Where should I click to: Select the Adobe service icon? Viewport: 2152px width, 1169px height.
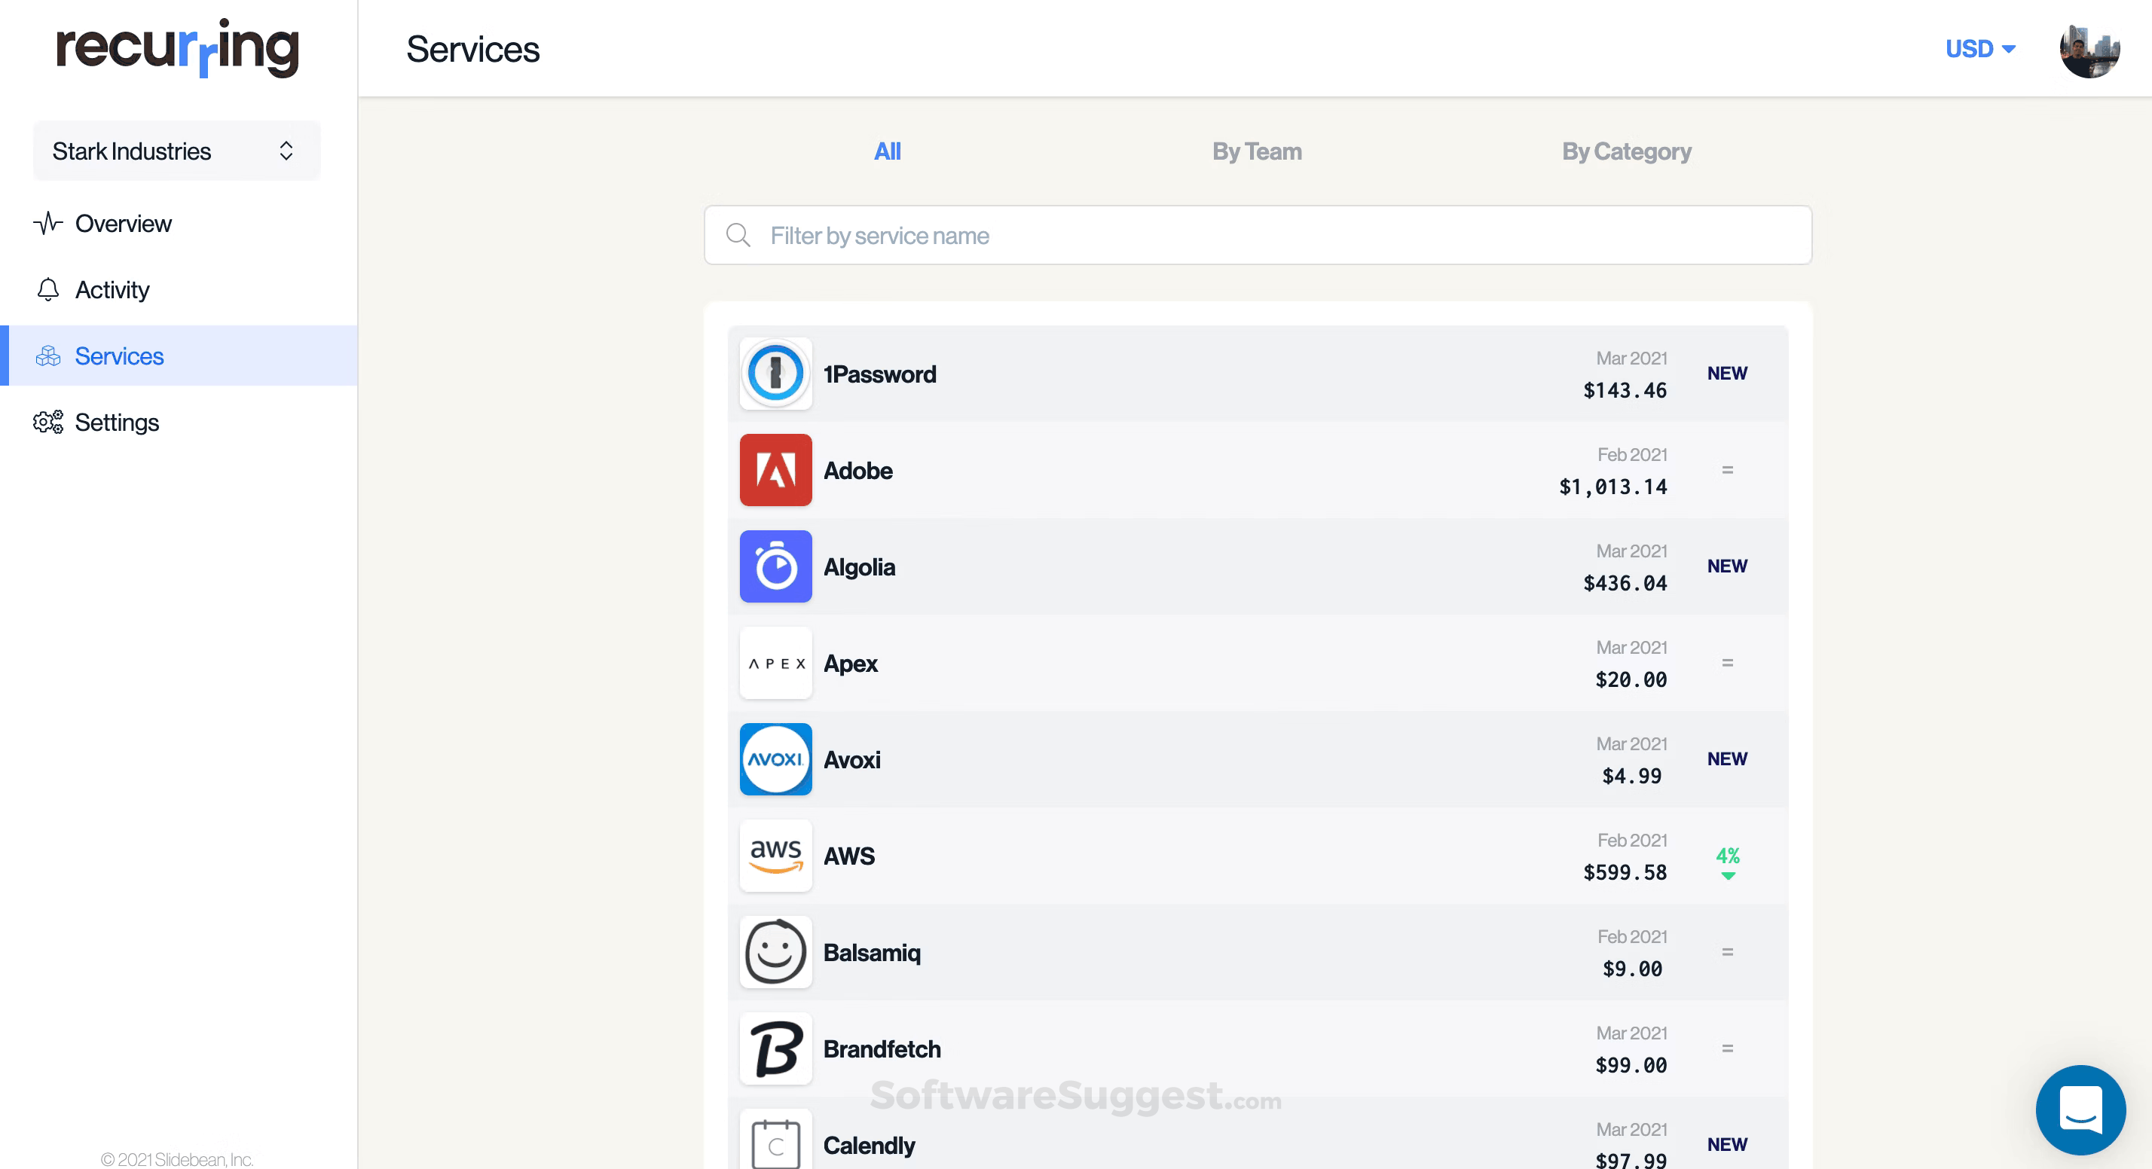coord(775,470)
